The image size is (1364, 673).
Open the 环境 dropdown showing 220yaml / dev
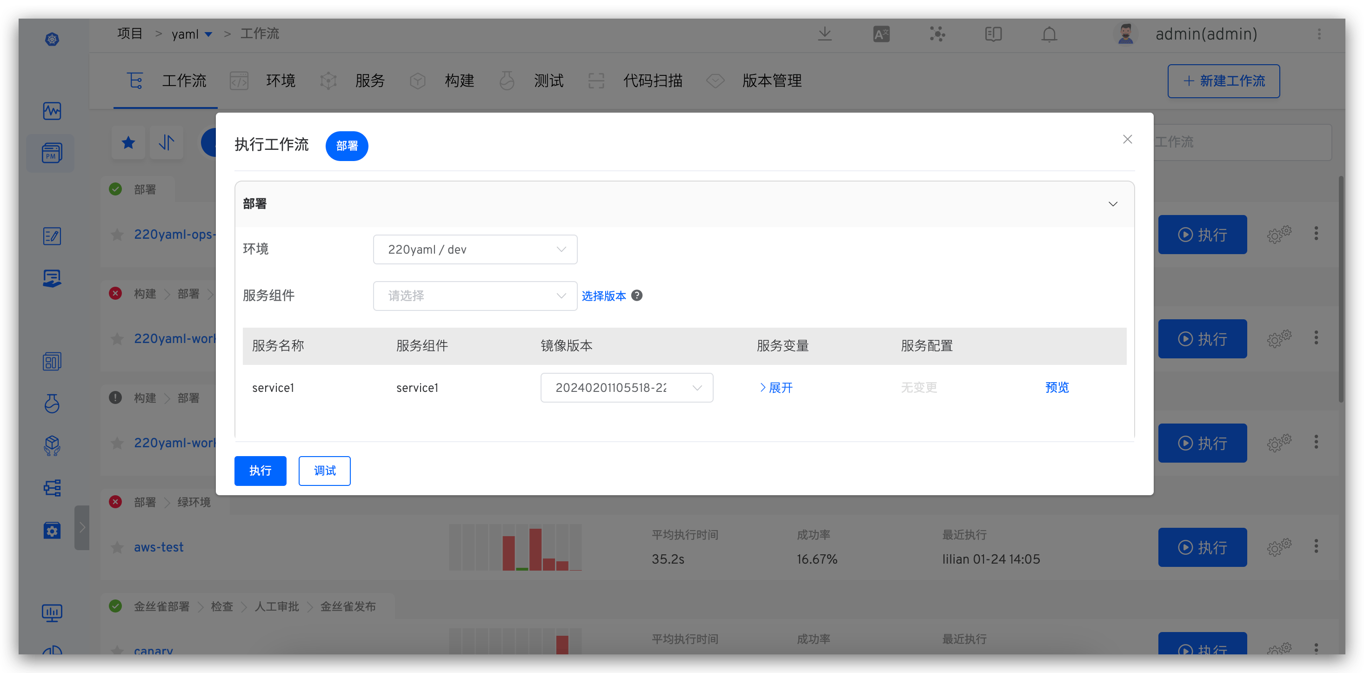475,249
